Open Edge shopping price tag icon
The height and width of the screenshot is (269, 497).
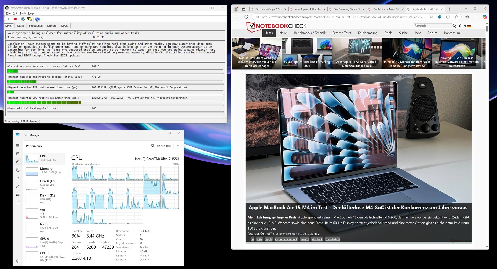click(440, 17)
